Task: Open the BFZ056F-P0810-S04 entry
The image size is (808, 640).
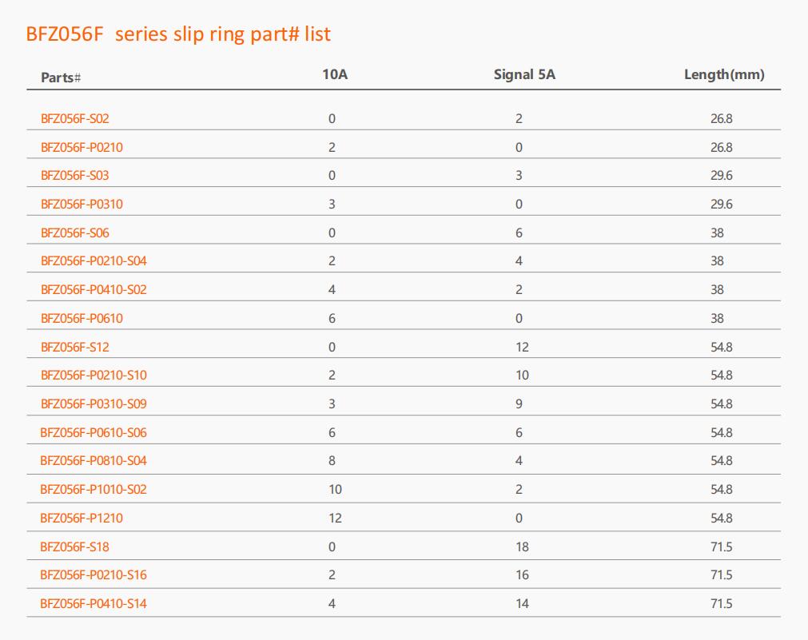Action: pyautogui.click(x=94, y=461)
